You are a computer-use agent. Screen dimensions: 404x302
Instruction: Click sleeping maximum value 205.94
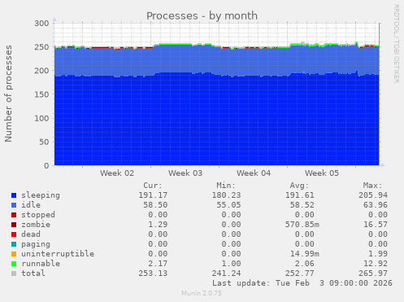373,195
